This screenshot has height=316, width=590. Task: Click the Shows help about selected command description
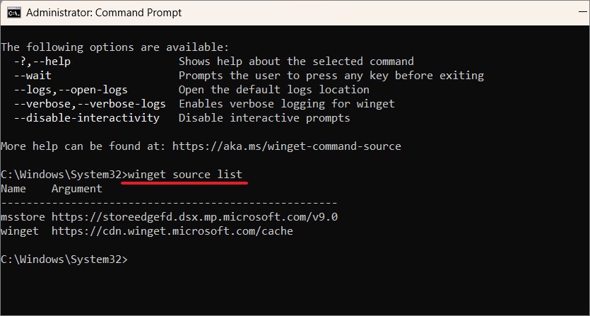[x=296, y=62]
